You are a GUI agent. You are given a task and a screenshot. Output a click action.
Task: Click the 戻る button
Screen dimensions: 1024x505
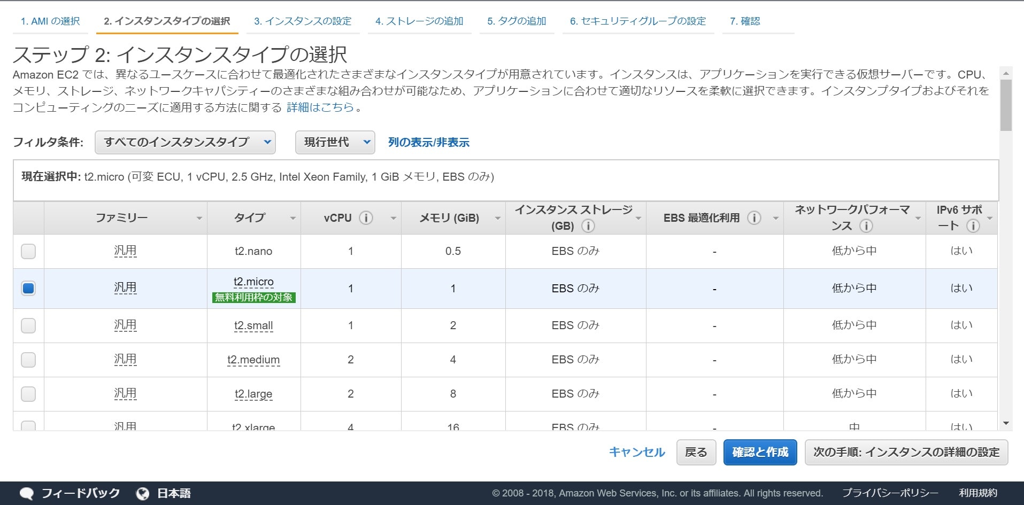point(696,452)
